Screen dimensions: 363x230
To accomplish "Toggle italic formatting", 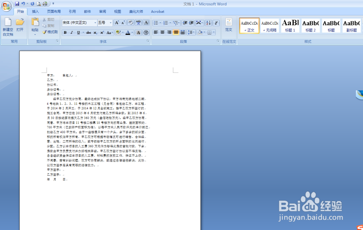I will (x=72, y=32).
